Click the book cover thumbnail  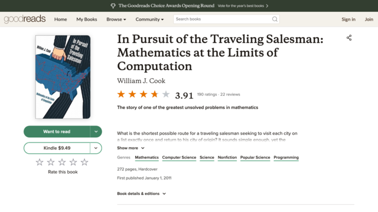(63, 77)
